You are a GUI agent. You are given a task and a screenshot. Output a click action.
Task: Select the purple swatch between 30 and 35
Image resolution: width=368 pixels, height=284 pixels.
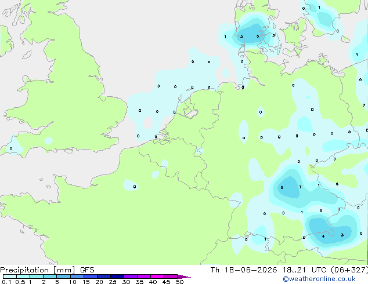tap(130, 276)
